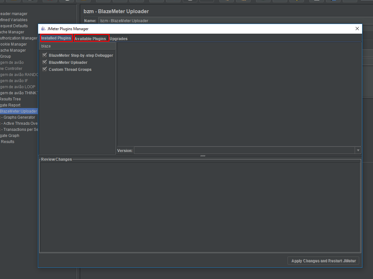The height and width of the screenshot is (279, 373).
Task: Click the split pane divider handle
Action: click(x=203, y=156)
